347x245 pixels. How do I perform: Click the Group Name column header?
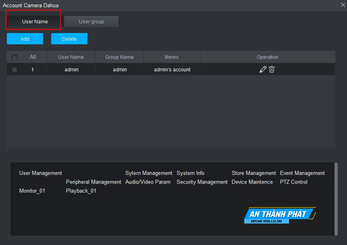tap(119, 57)
